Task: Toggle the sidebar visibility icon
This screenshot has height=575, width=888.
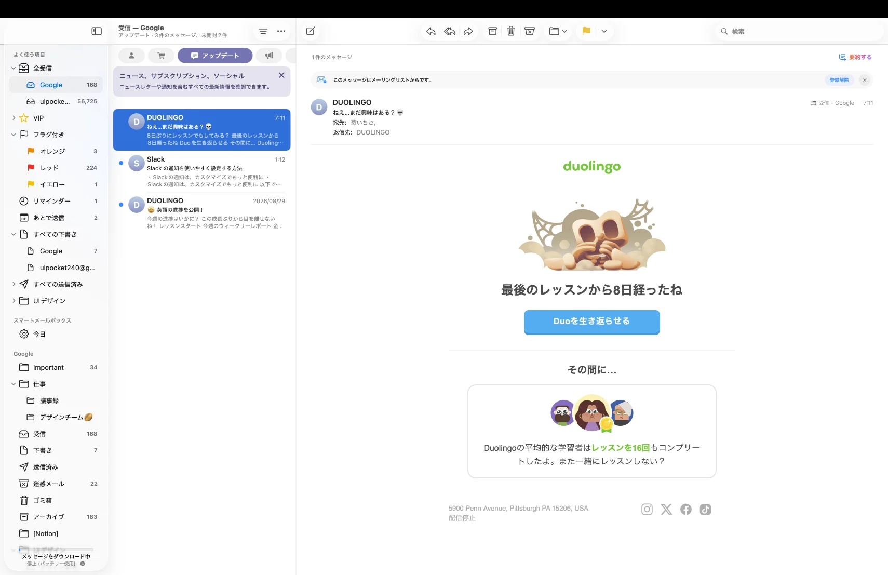Action: click(97, 31)
